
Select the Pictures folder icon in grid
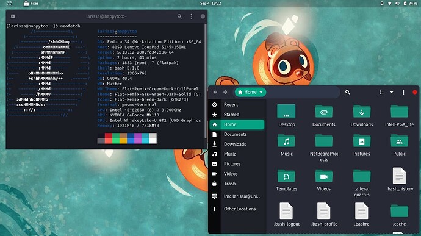[x=362, y=141]
